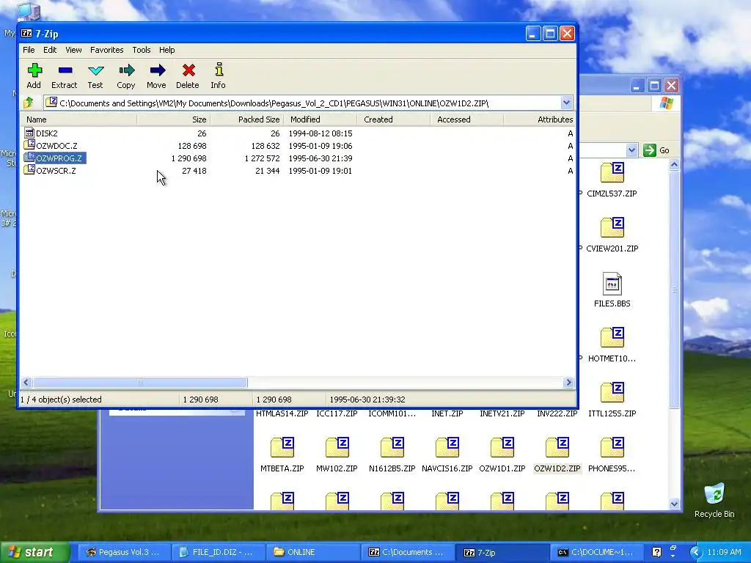Expand the Explorer address bar dropdown arrow
The width and height of the screenshot is (751, 563).
tap(631, 150)
